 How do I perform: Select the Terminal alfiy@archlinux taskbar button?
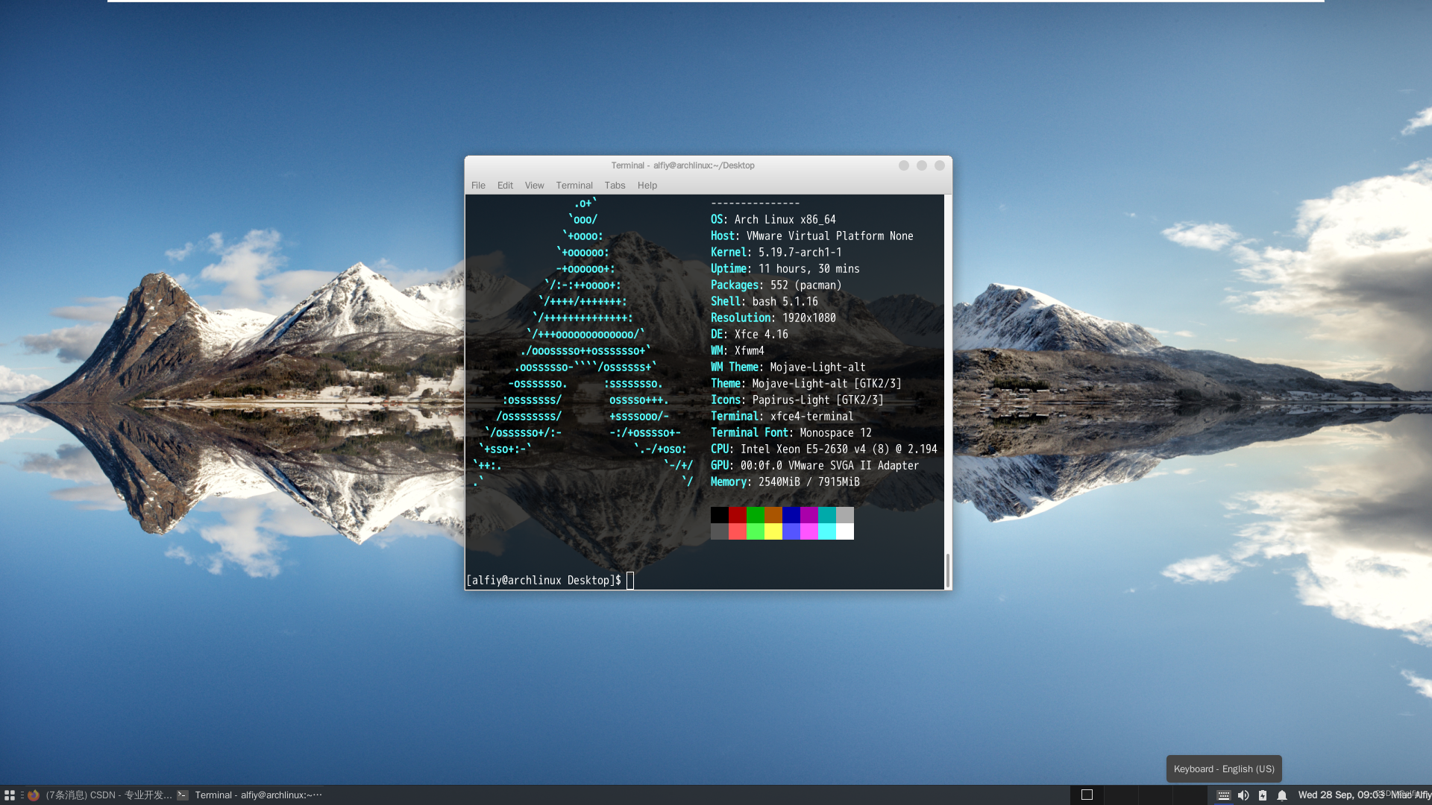click(251, 795)
